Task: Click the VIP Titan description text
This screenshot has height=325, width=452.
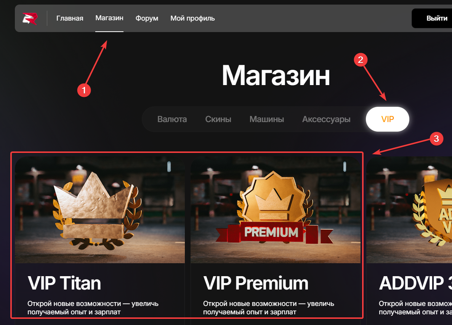Action: pyautogui.click(x=93, y=308)
